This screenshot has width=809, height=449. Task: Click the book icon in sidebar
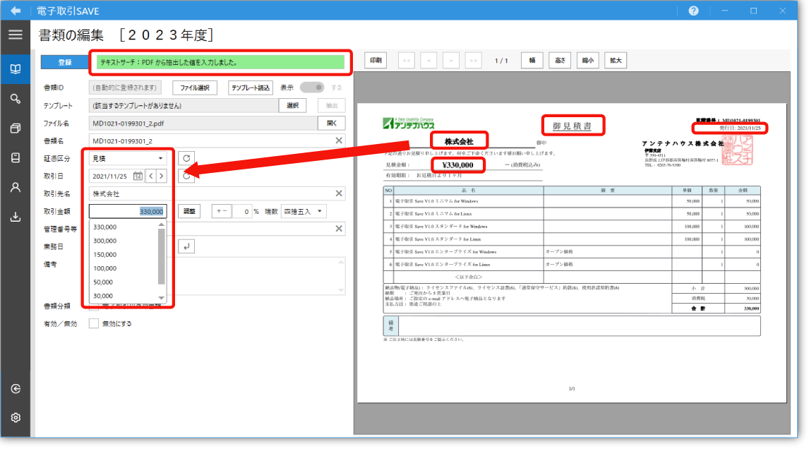coord(15,69)
